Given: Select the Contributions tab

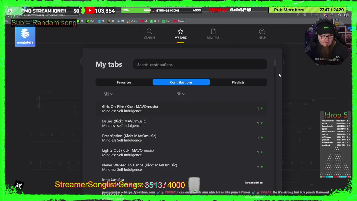Looking at the screenshot, I should pyautogui.click(x=181, y=82).
